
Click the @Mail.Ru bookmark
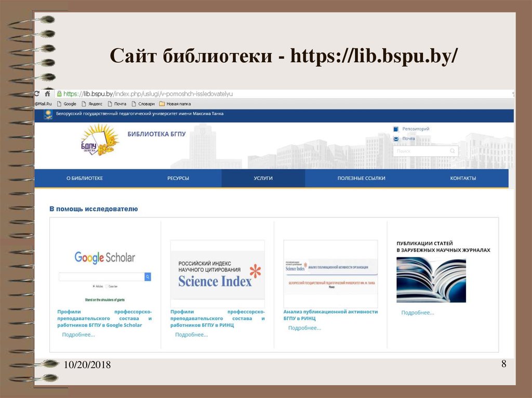point(45,104)
